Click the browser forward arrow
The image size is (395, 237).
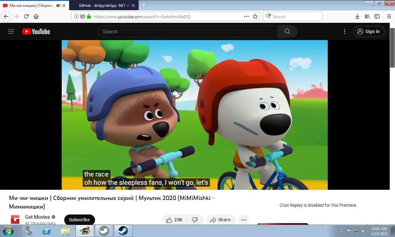16,16
